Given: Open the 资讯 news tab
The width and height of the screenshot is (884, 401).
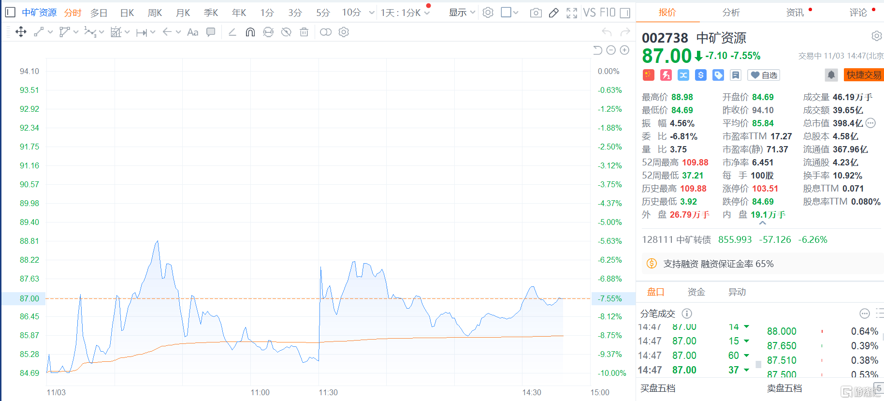Looking at the screenshot, I should pos(795,13).
